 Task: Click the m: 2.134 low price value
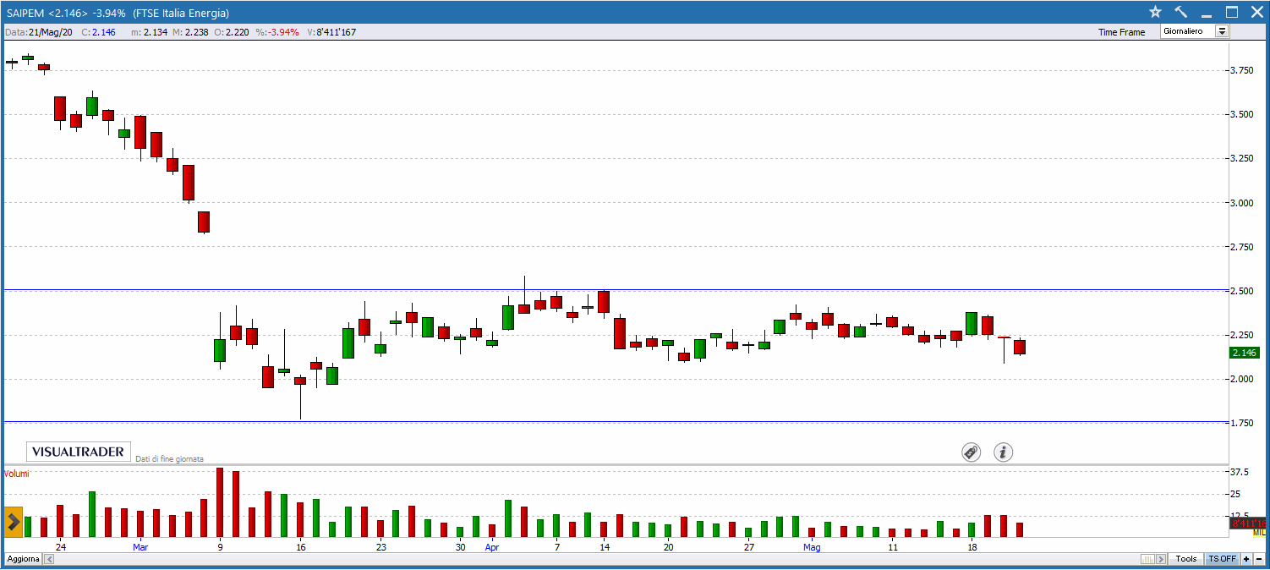pos(149,32)
